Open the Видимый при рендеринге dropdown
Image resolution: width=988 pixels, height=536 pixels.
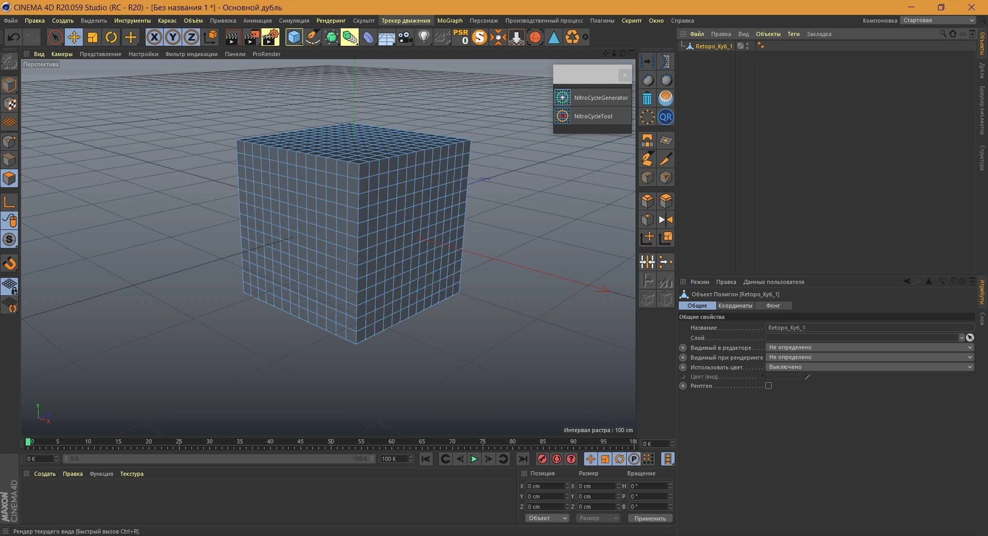(x=870, y=357)
